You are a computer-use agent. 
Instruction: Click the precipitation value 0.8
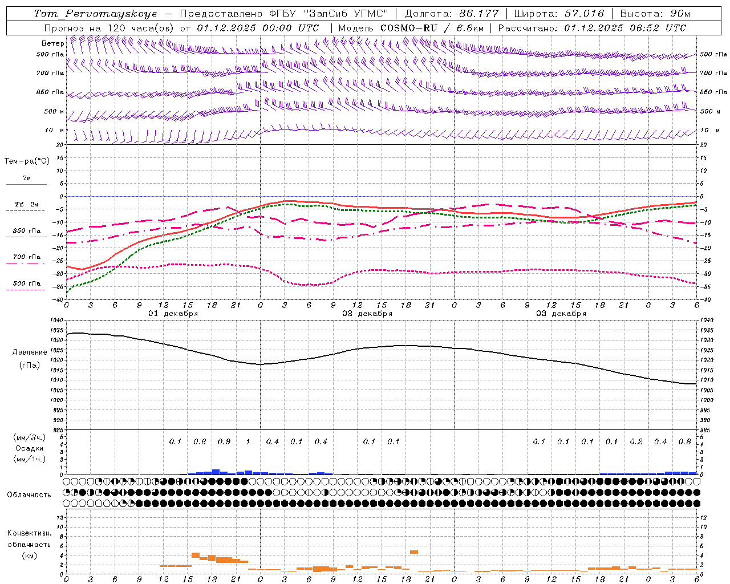[x=684, y=442]
